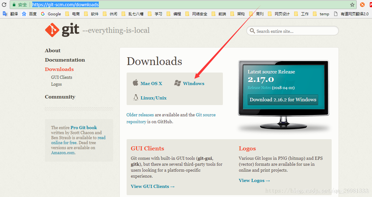Image resolution: width=372 pixels, height=197 pixels.
Task: Click the --everything-is-local tagline
Action: point(116,30)
